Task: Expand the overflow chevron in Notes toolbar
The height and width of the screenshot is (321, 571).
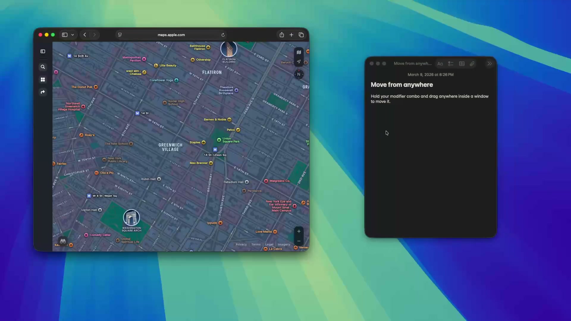Action: click(489, 63)
